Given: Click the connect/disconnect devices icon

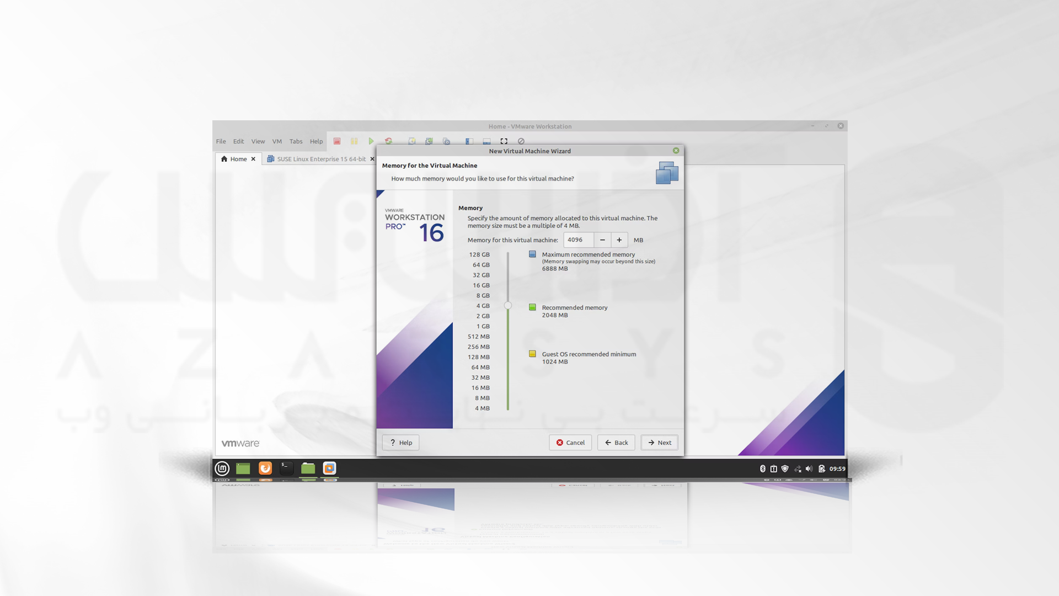Looking at the screenshot, I should click(520, 141).
